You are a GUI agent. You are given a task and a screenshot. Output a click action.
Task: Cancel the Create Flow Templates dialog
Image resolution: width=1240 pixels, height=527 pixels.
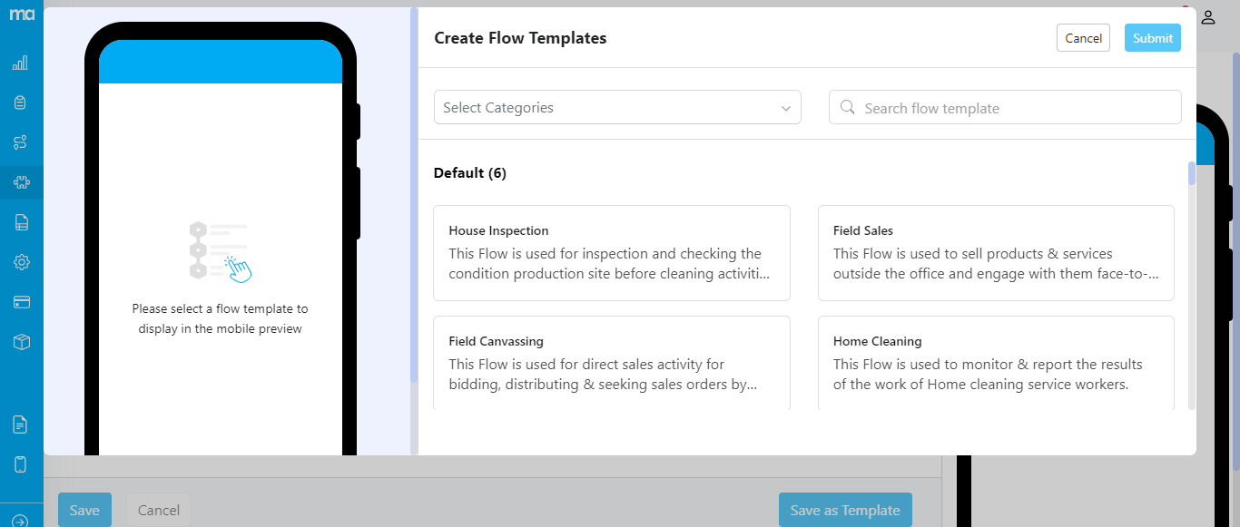(x=1083, y=37)
